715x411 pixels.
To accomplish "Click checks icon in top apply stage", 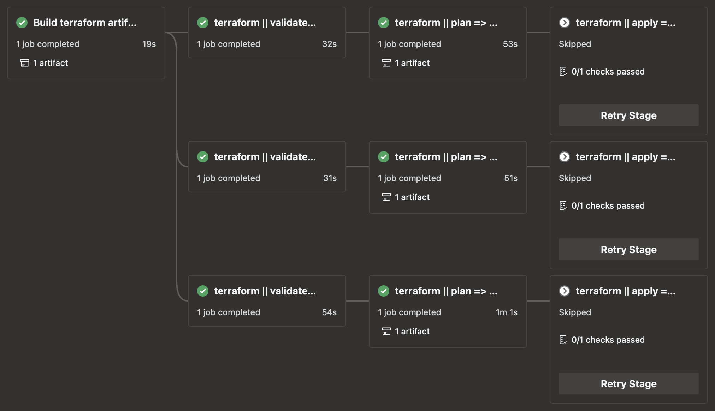I will [563, 72].
